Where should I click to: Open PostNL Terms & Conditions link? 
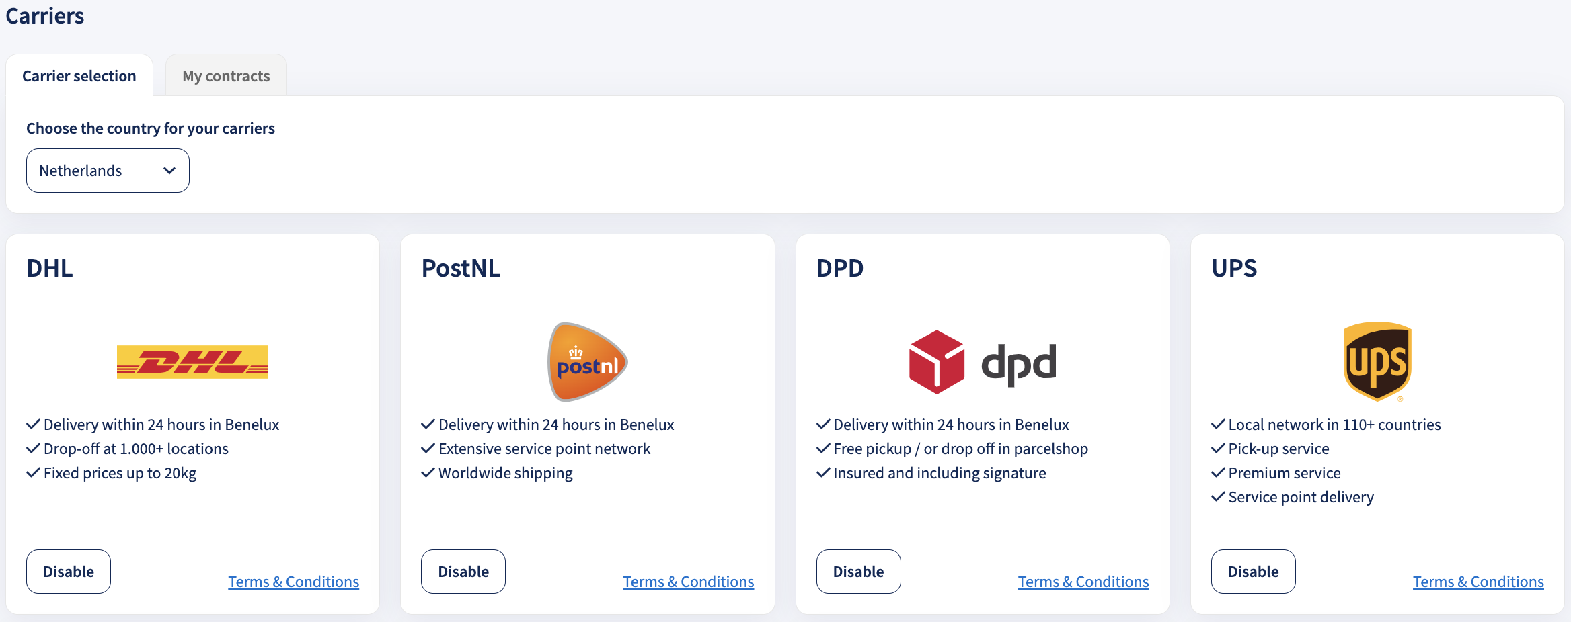(689, 582)
